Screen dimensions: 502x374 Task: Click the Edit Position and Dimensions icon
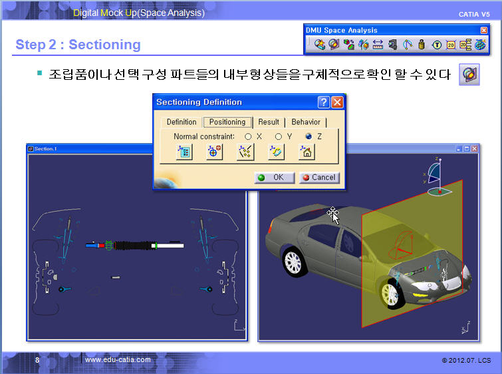tap(184, 152)
